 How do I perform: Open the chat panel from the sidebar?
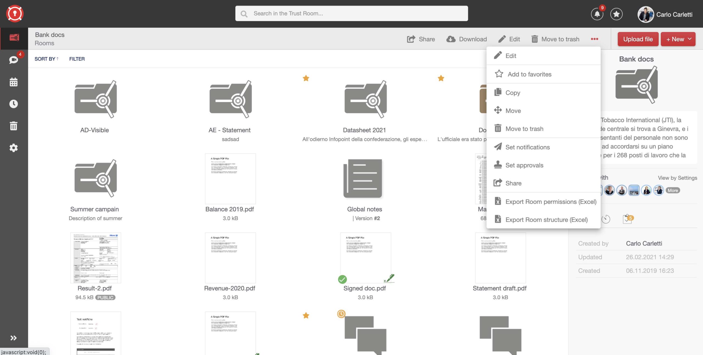point(13,60)
